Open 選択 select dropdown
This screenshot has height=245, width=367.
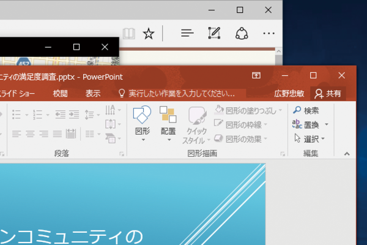[310, 139]
